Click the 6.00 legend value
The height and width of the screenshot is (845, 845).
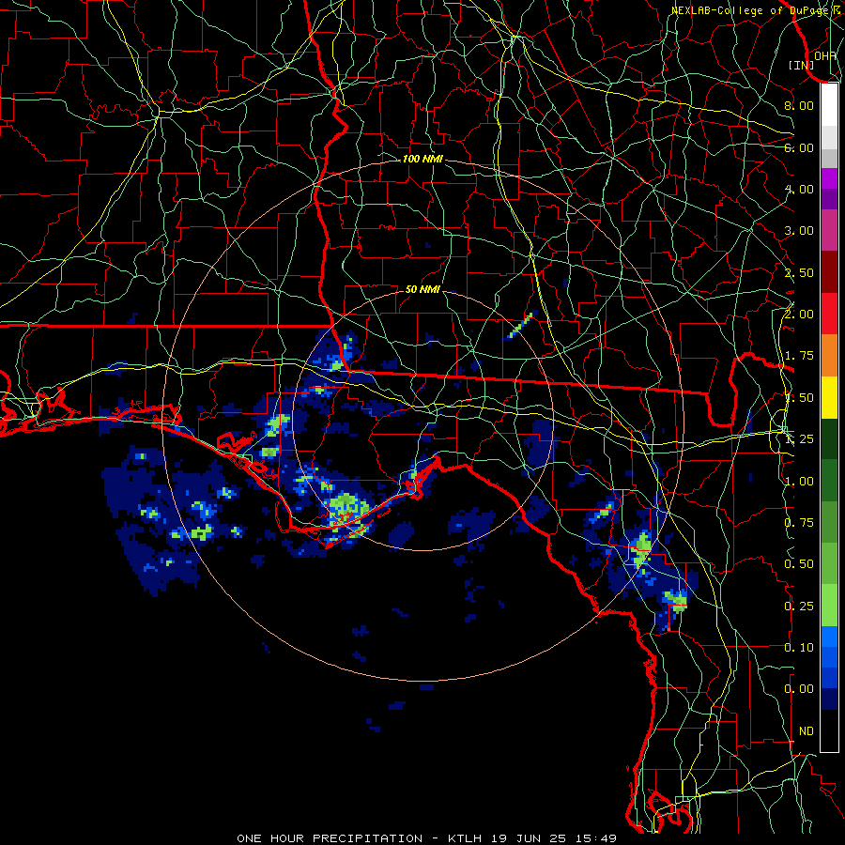(x=799, y=147)
